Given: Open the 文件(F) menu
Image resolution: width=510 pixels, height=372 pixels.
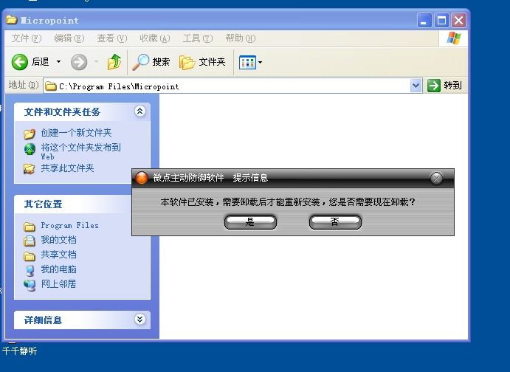Looking at the screenshot, I should click(x=27, y=38).
